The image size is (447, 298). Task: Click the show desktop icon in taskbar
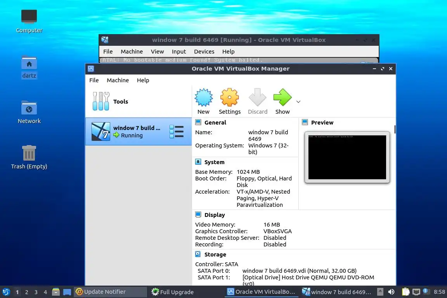pos(67,292)
